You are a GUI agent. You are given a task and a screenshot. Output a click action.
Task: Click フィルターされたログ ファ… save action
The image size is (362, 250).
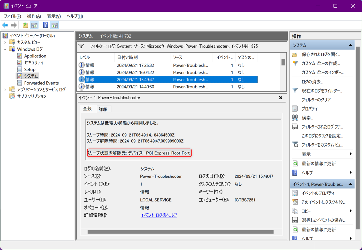pos(322,127)
